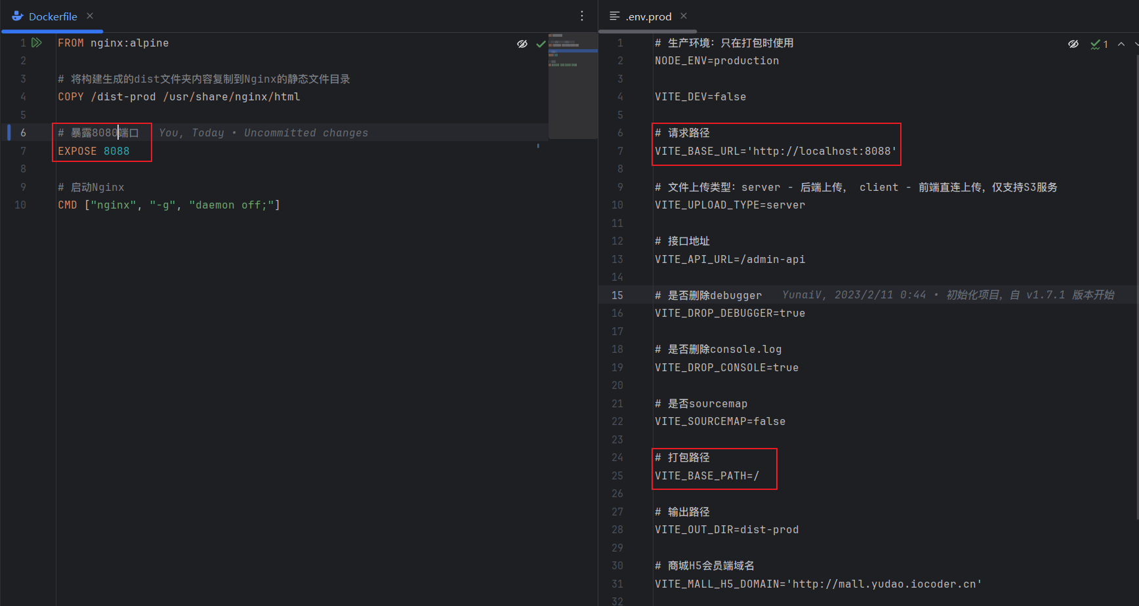Click 'EXPOSE 8088' line
Screen dimensions: 1139x606
click(93, 151)
